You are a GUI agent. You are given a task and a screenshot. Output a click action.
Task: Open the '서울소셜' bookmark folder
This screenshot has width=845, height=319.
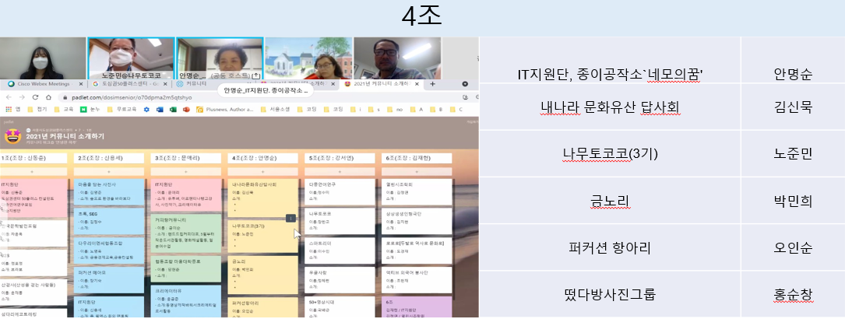[276, 109]
